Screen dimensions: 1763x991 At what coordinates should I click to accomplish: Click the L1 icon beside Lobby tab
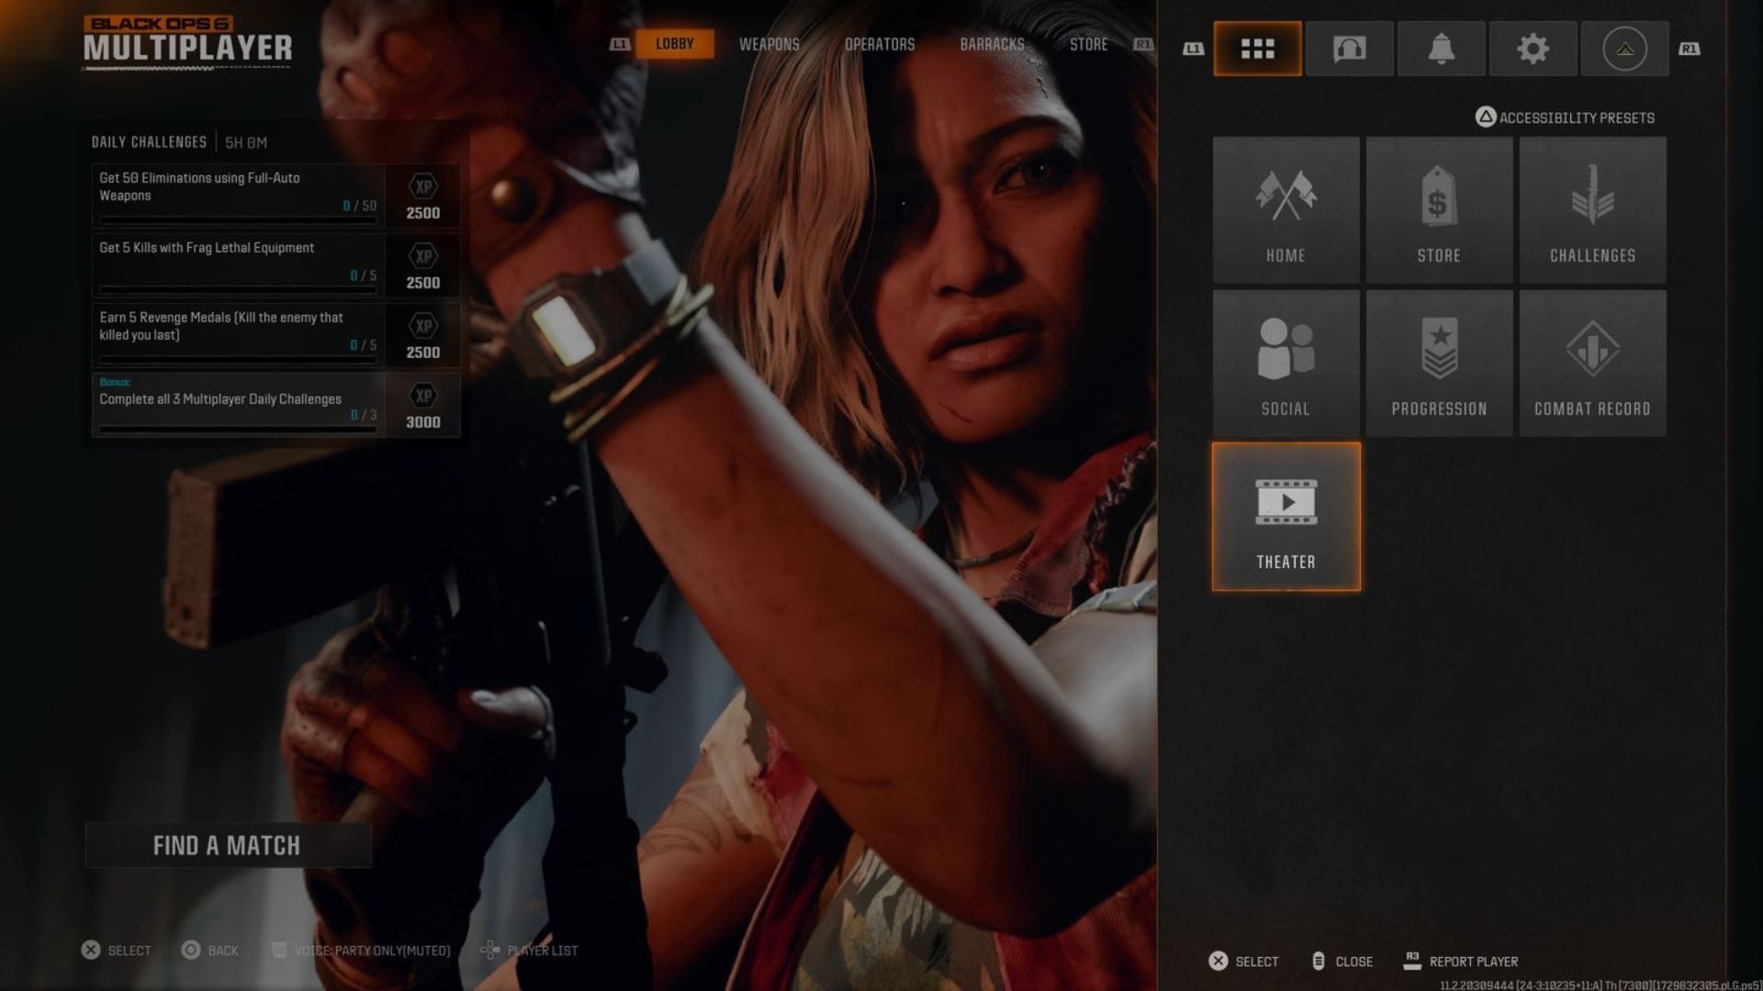(x=620, y=44)
